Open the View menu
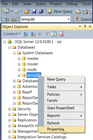93x140 pixels. (27, 4)
